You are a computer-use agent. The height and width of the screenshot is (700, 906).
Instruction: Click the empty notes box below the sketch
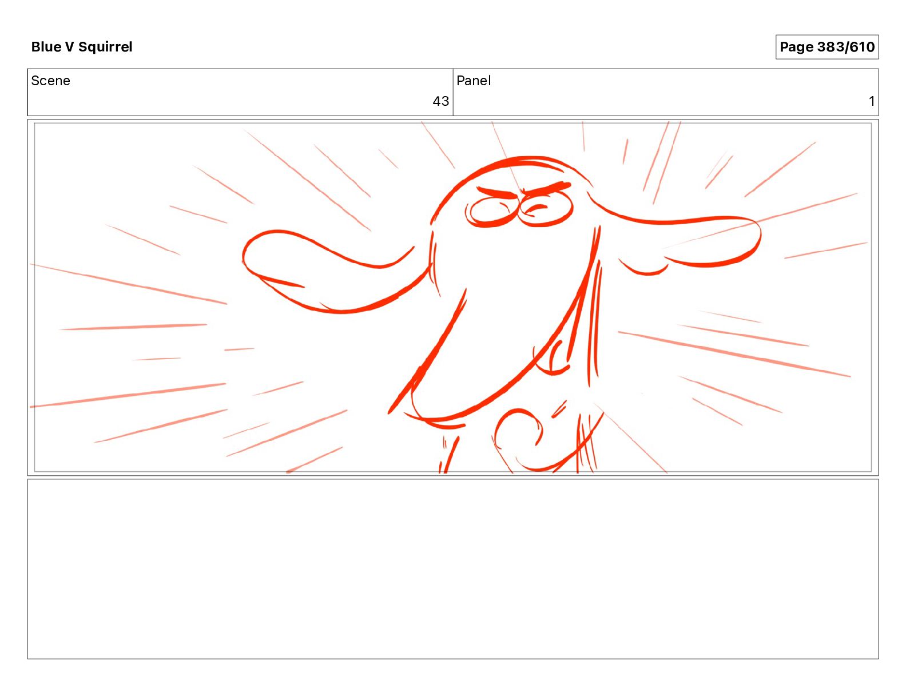coord(453,569)
